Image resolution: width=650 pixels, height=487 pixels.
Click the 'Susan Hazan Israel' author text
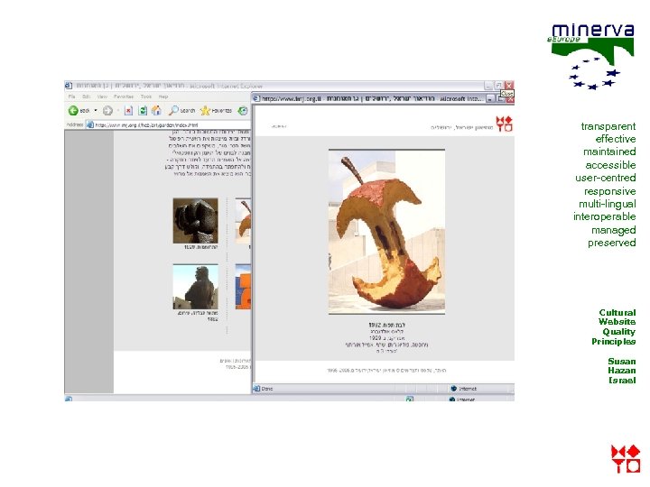pyautogui.click(x=622, y=371)
